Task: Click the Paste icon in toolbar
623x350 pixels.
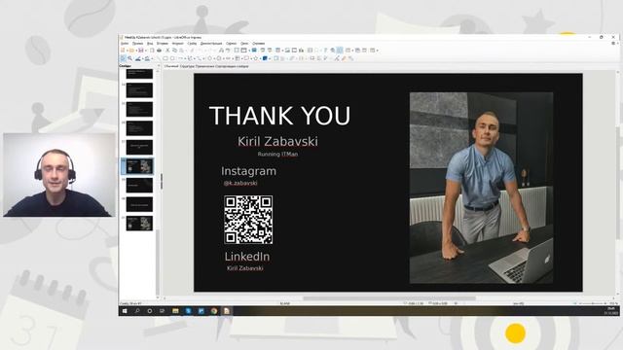Action: point(182,51)
